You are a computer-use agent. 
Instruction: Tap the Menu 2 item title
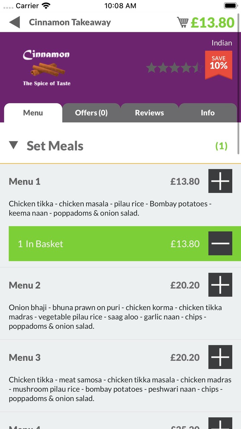pos(24,285)
